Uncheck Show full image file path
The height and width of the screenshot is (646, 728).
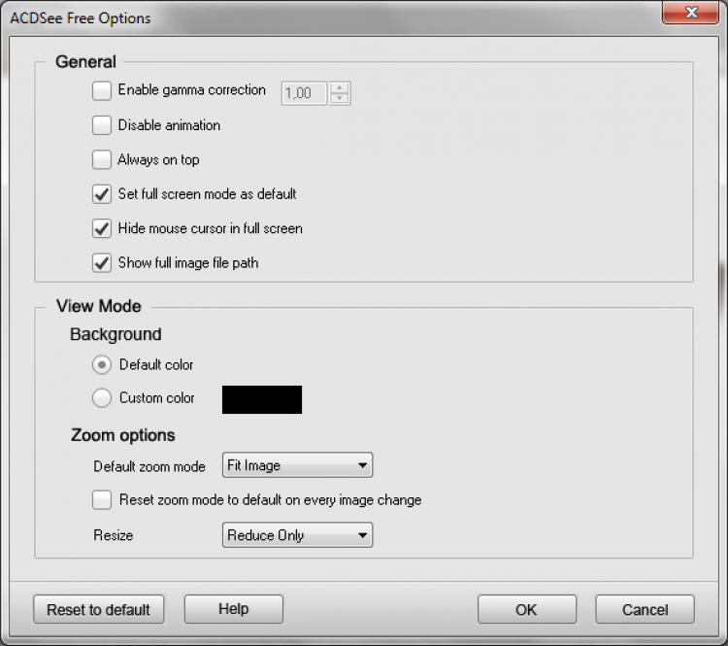click(x=101, y=262)
